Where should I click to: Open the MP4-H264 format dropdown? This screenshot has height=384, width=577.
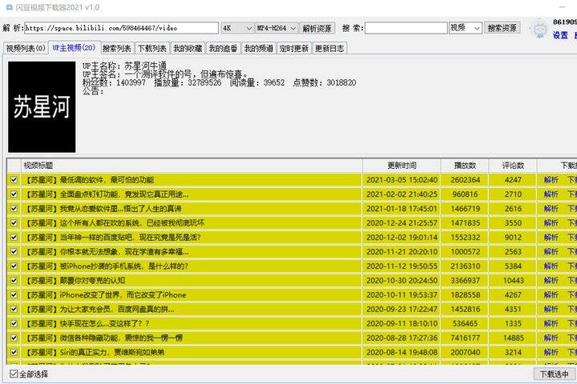click(276, 28)
